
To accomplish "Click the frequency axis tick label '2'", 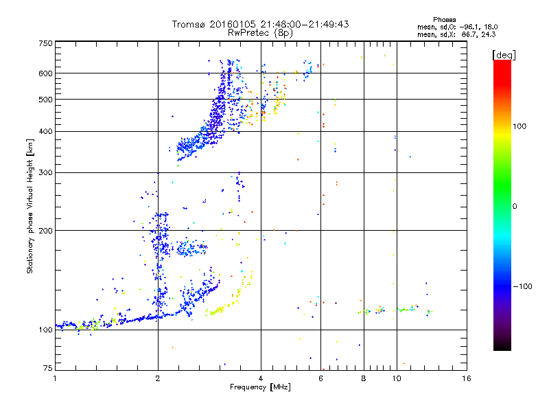I will point(158,378).
